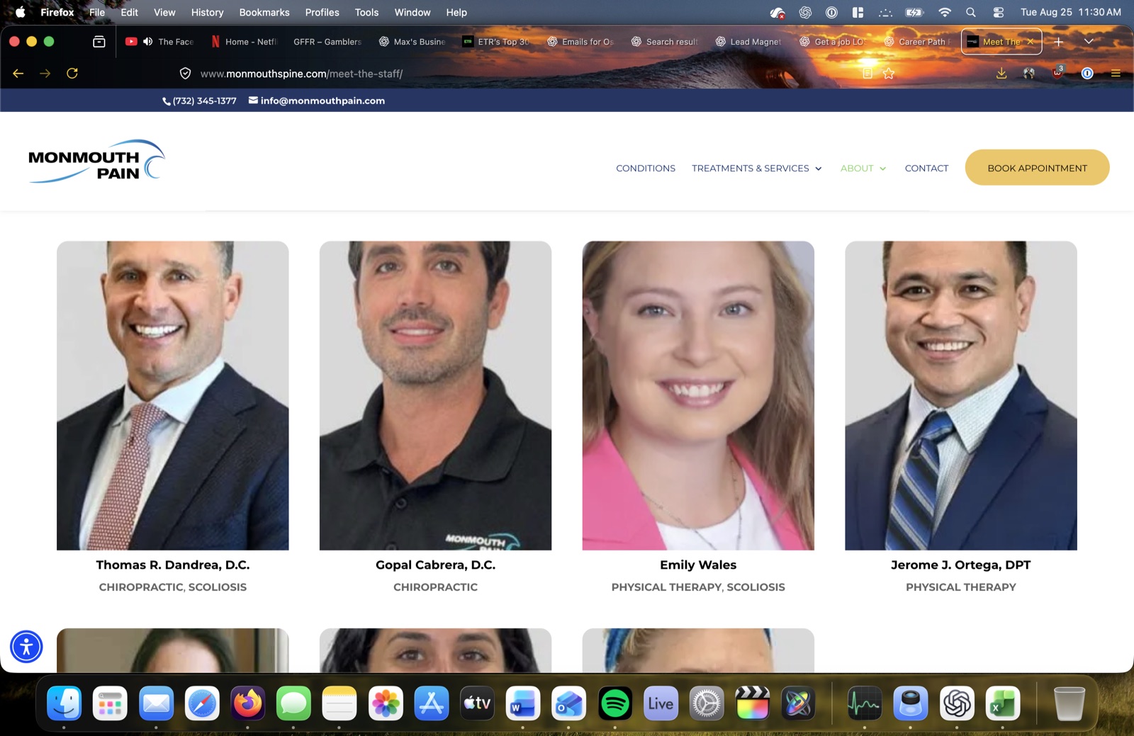Viewport: 1134px width, 736px height.
Task: Click Jerome J. Ortega staff photo
Action: coord(960,395)
